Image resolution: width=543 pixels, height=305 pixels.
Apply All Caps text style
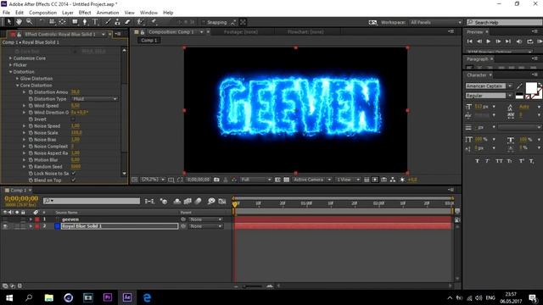[x=499, y=161]
